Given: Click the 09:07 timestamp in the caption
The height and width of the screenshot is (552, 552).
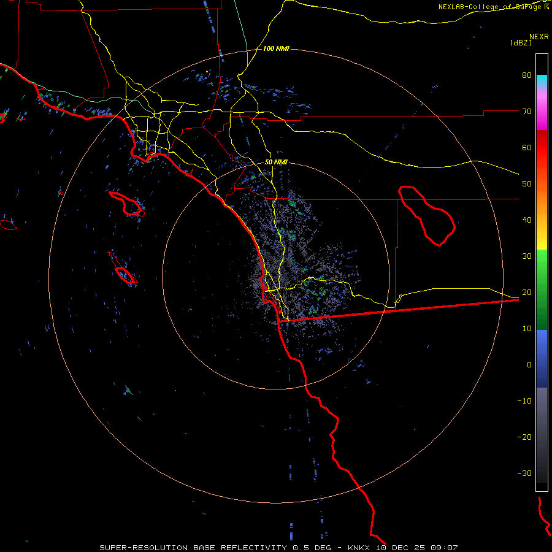Looking at the screenshot, I should [445, 548].
